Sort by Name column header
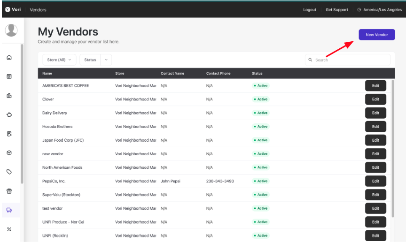The height and width of the screenshot is (243, 406). pos(47,74)
